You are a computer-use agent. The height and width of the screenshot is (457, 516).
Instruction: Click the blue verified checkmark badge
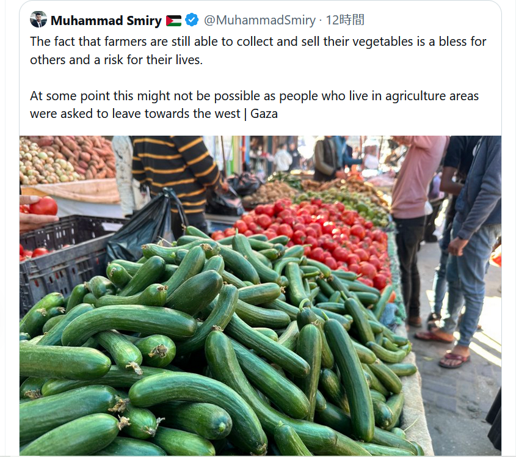point(191,20)
